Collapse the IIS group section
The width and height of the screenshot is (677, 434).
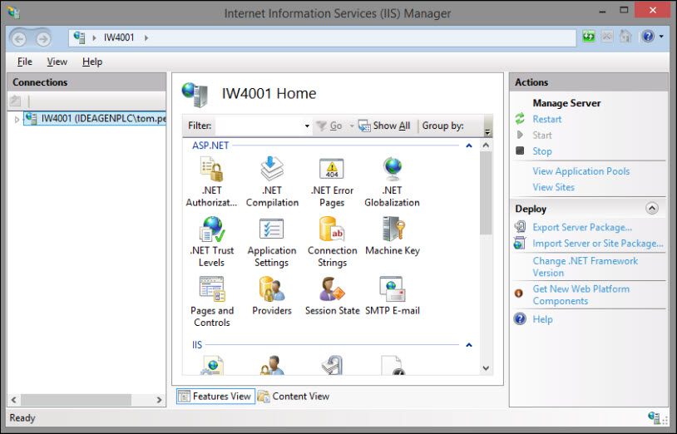(469, 345)
